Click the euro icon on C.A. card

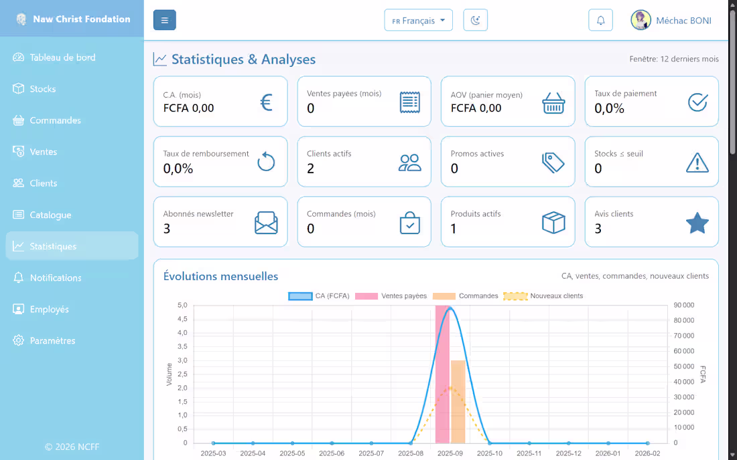point(267,102)
